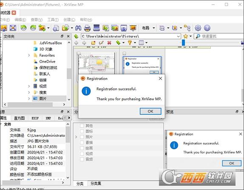Image resolution: width=244 pixels, height=190 pixels.
Task: Rotate image clockwise with the green arrow
Action: [x=33, y=28]
